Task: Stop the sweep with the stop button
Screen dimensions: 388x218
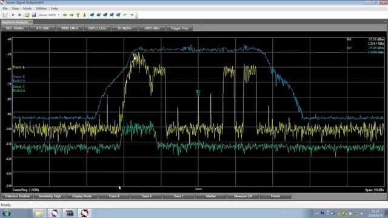Action: [x=19, y=15]
